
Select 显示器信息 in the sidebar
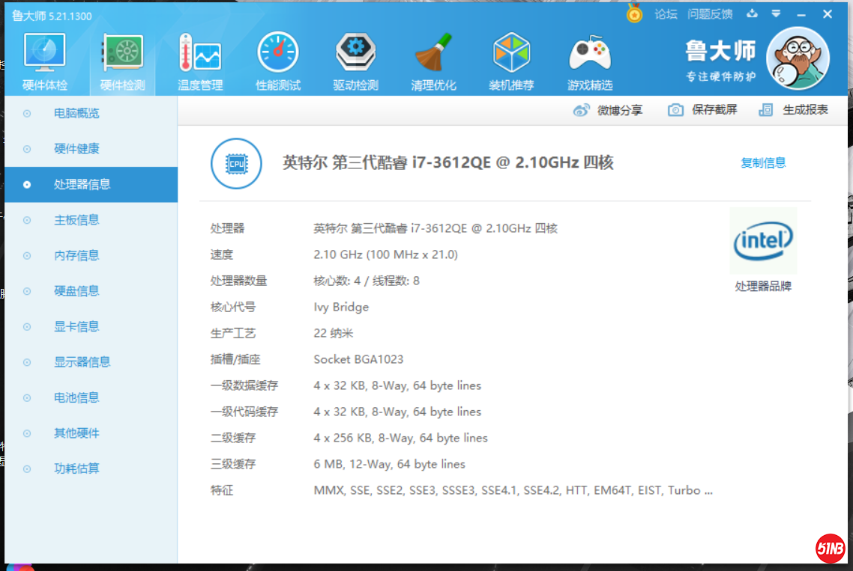tap(91, 361)
